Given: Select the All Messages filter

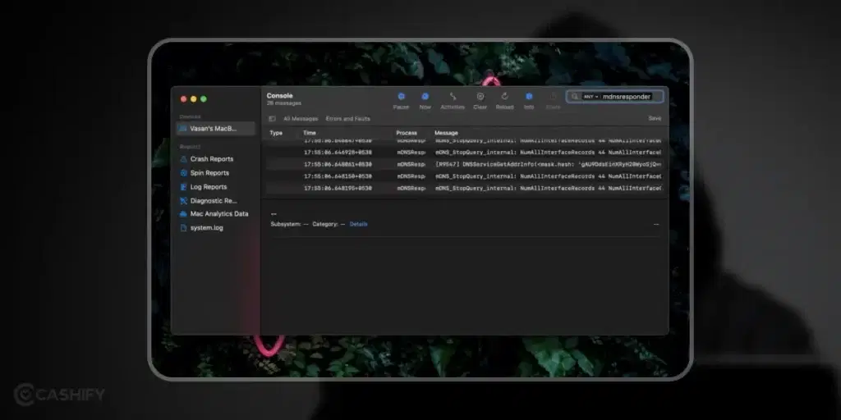Looking at the screenshot, I should (x=301, y=119).
